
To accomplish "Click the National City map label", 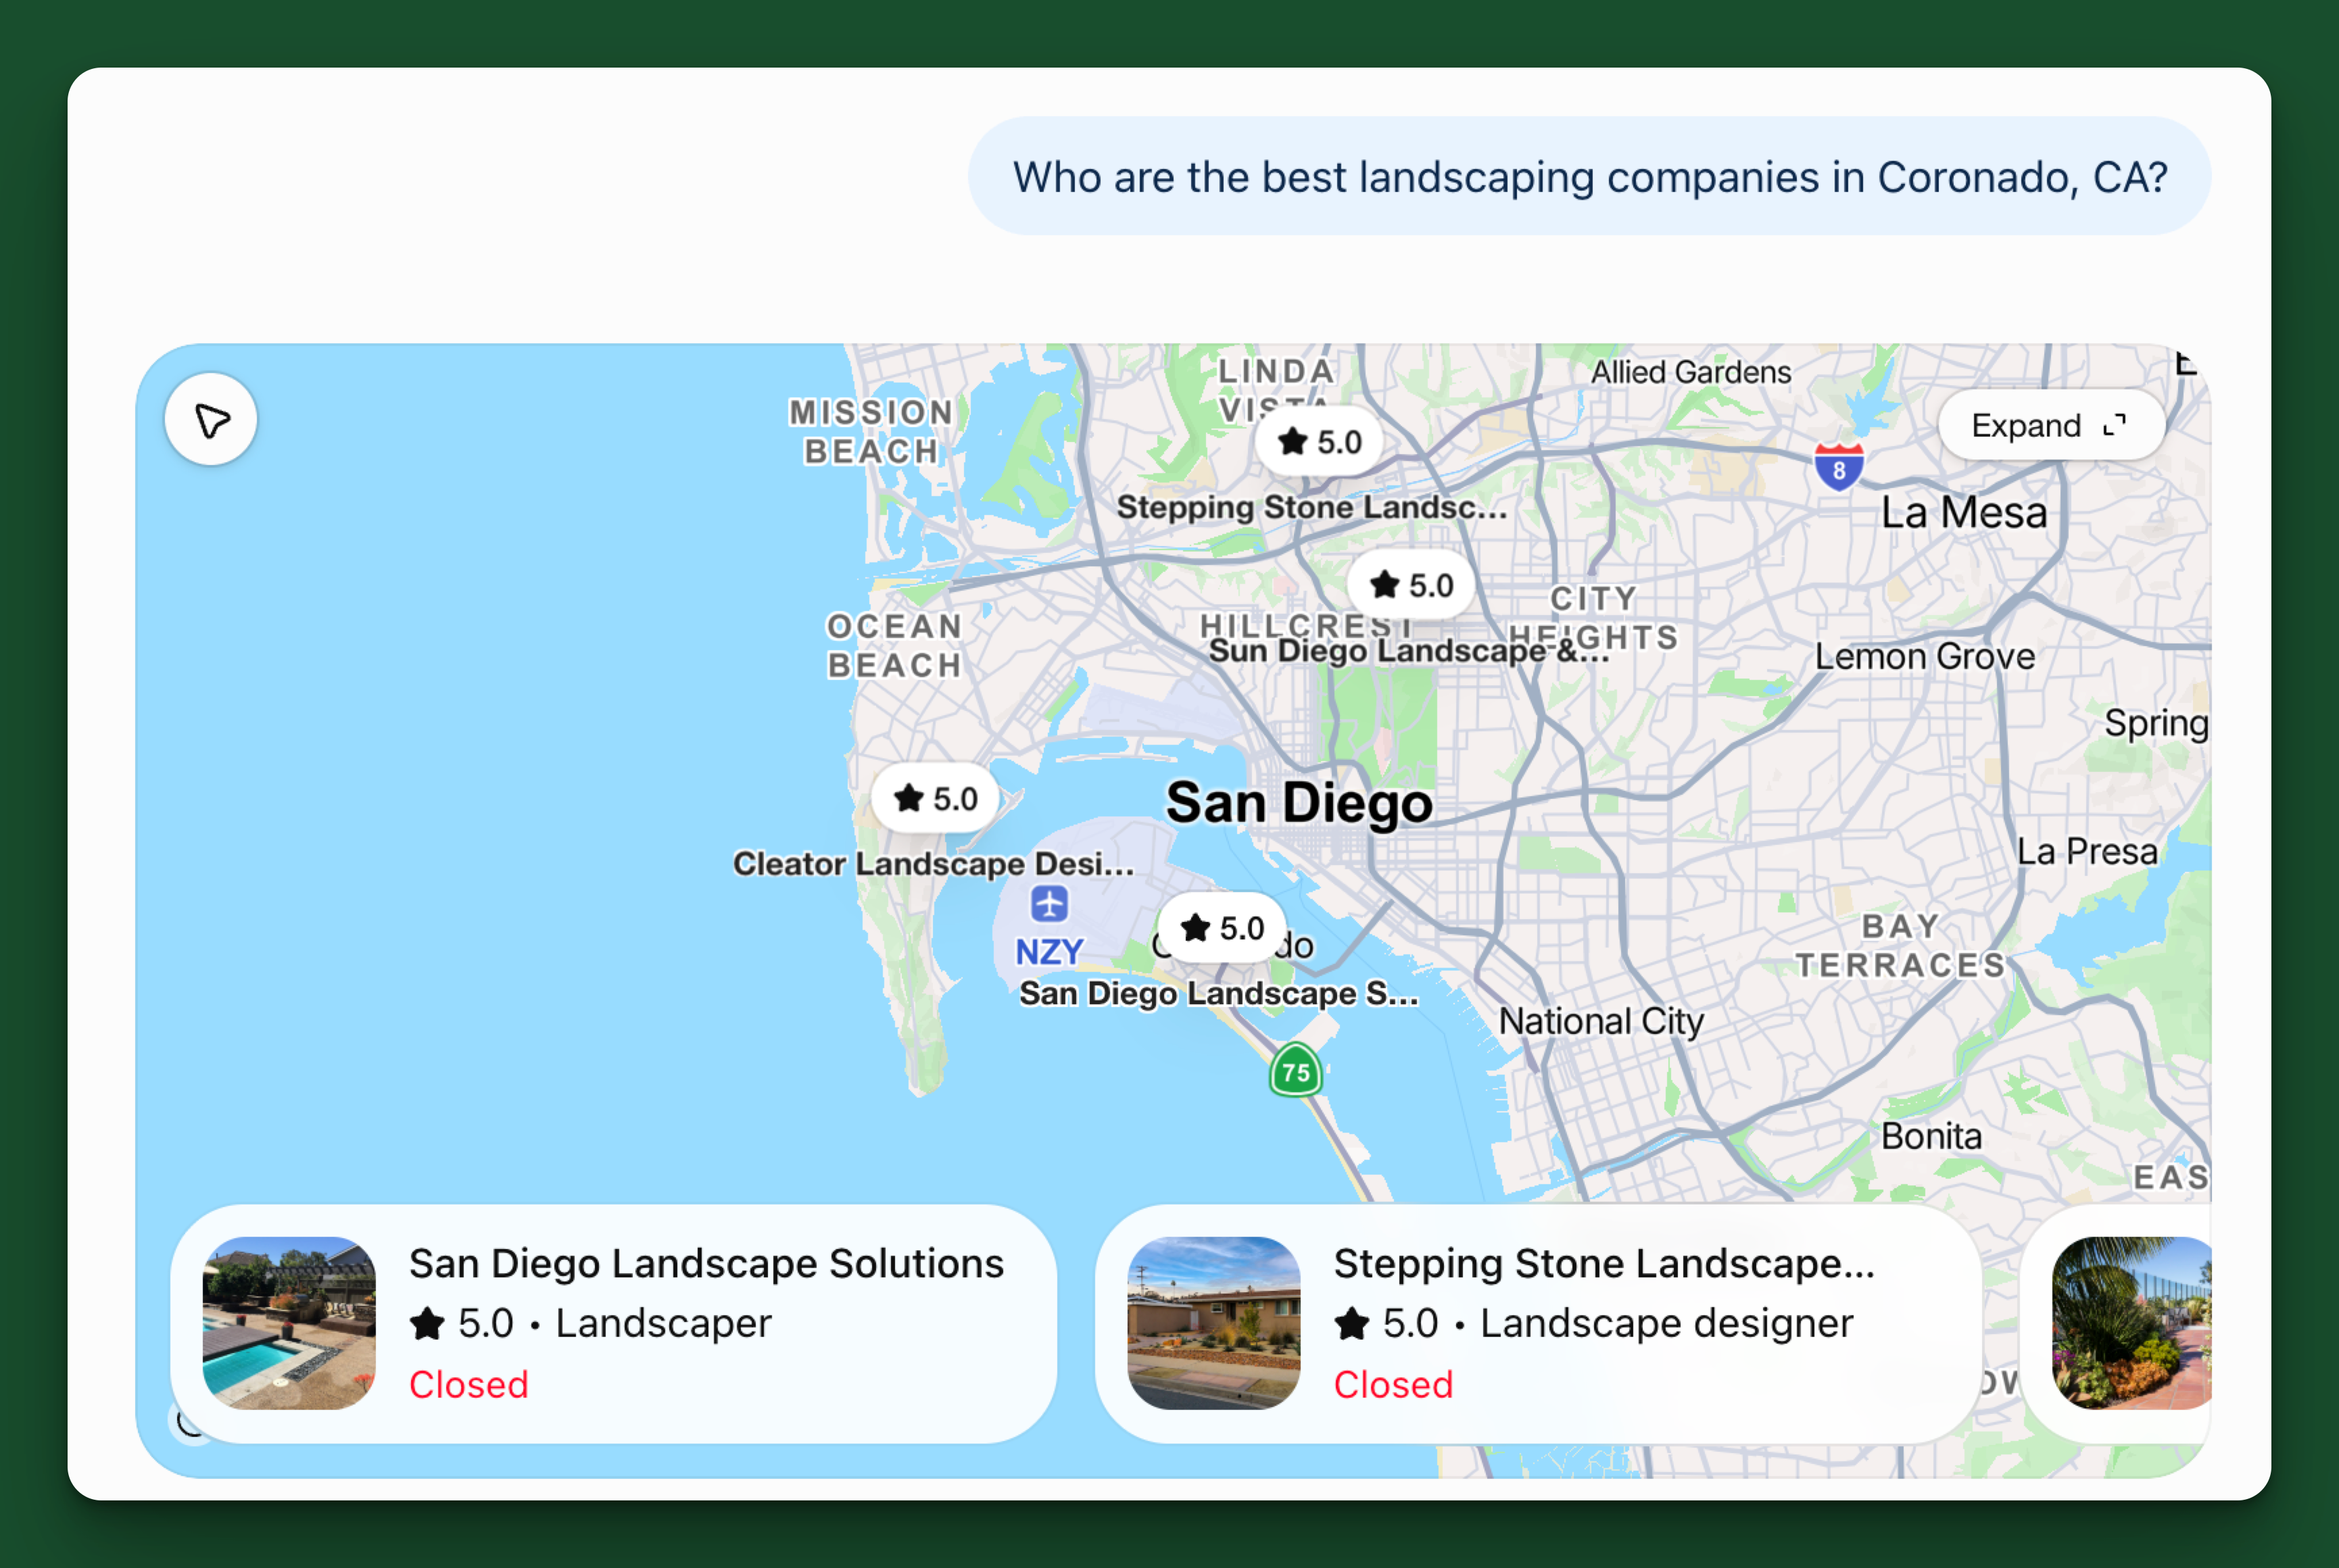I will pyautogui.click(x=1601, y=1021).
